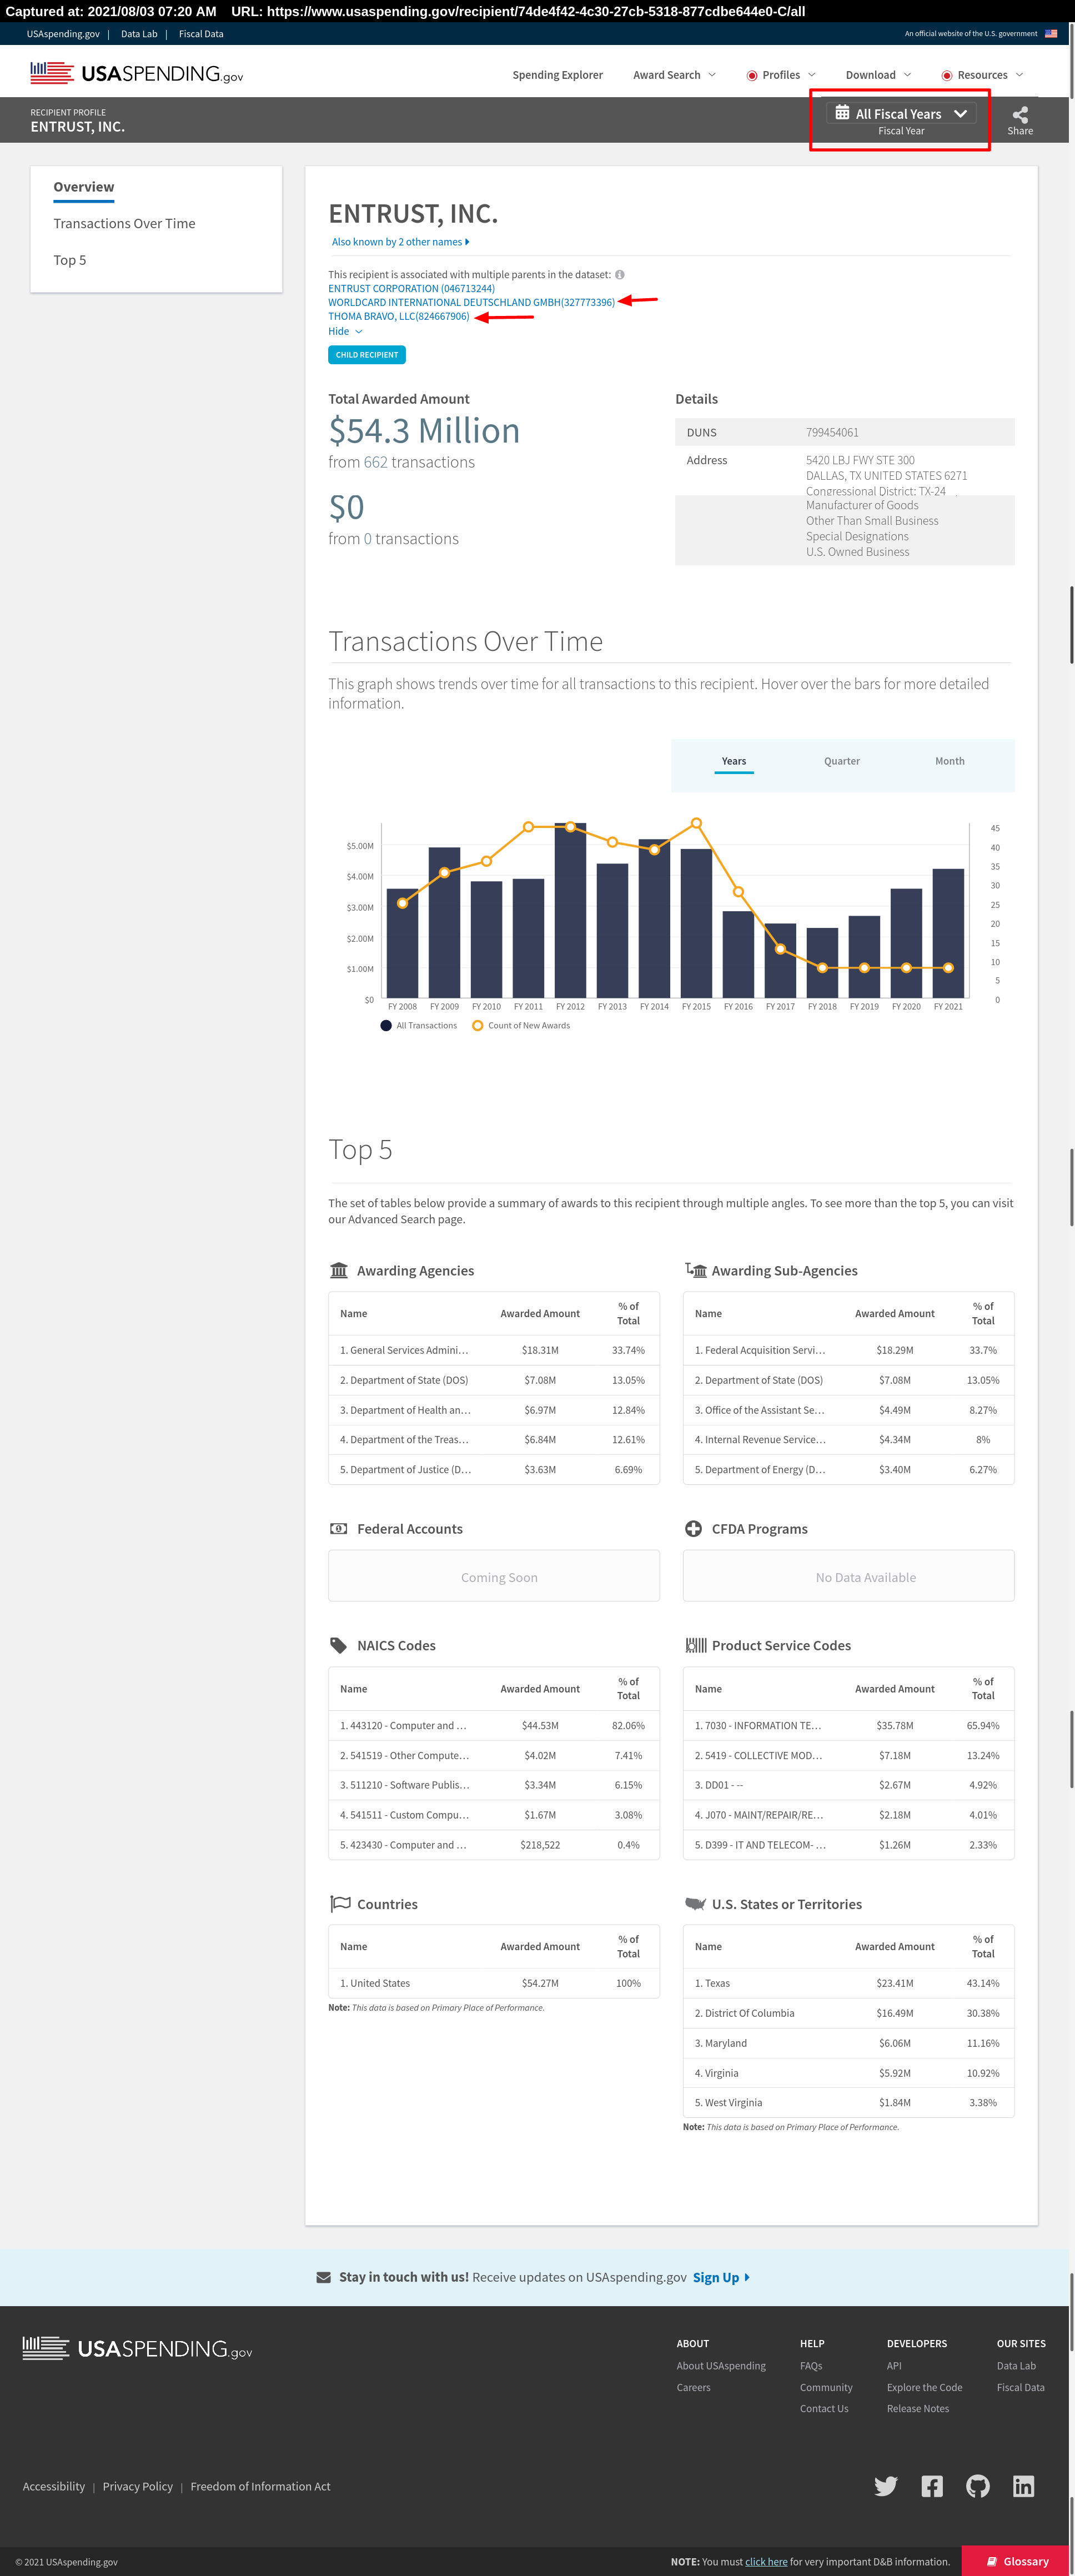This screenshot has width=1075, height=2576.
Task: Open Contact Us footer link
Action: [824, 2408]
